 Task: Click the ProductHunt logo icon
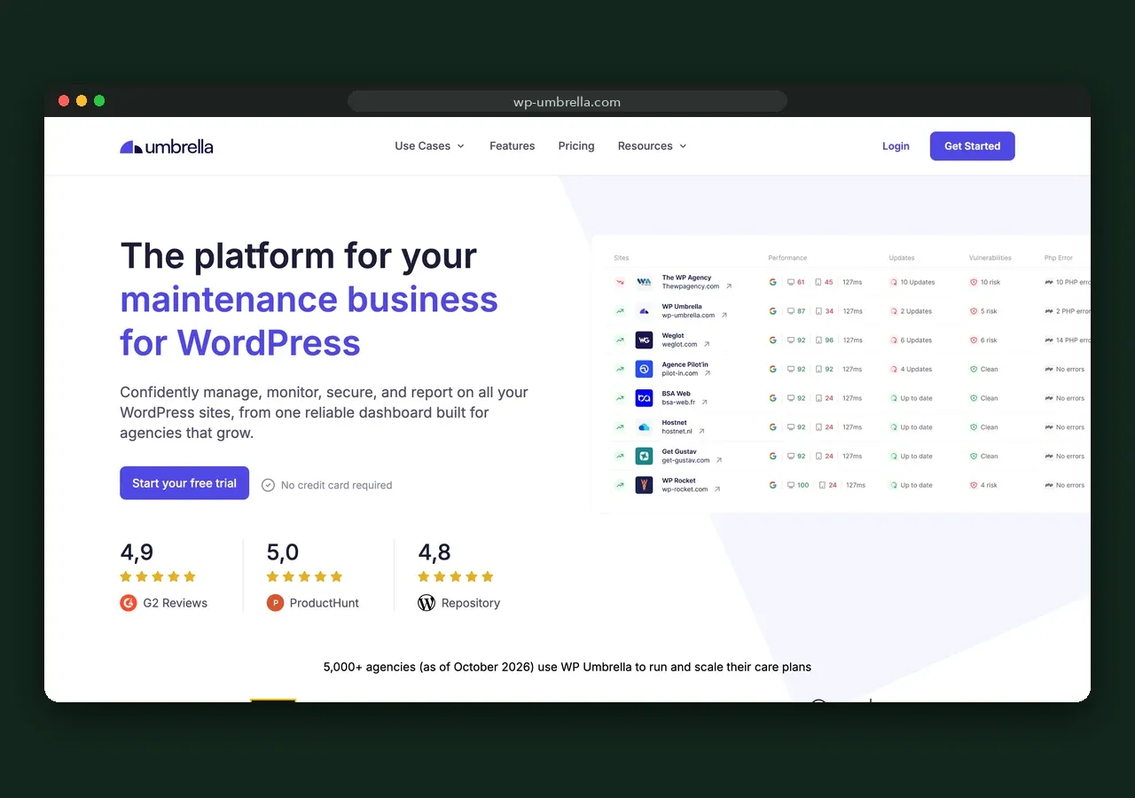point(275,603)
